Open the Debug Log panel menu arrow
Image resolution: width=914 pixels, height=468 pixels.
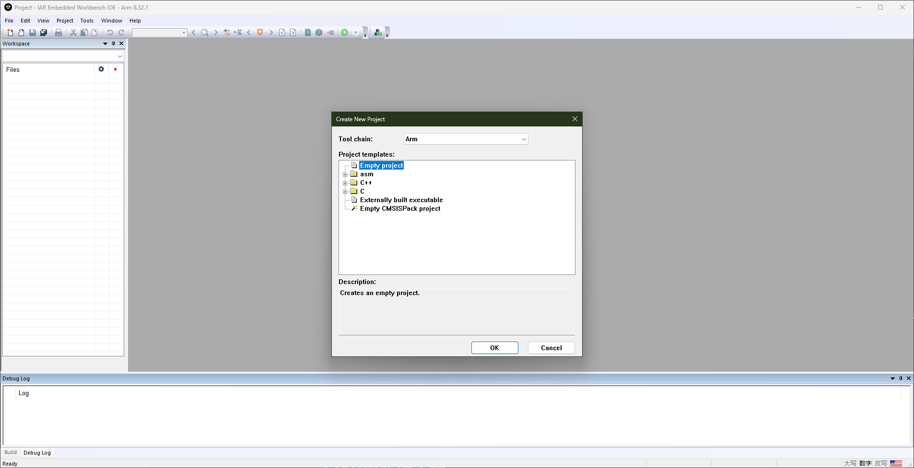(892, 378)
